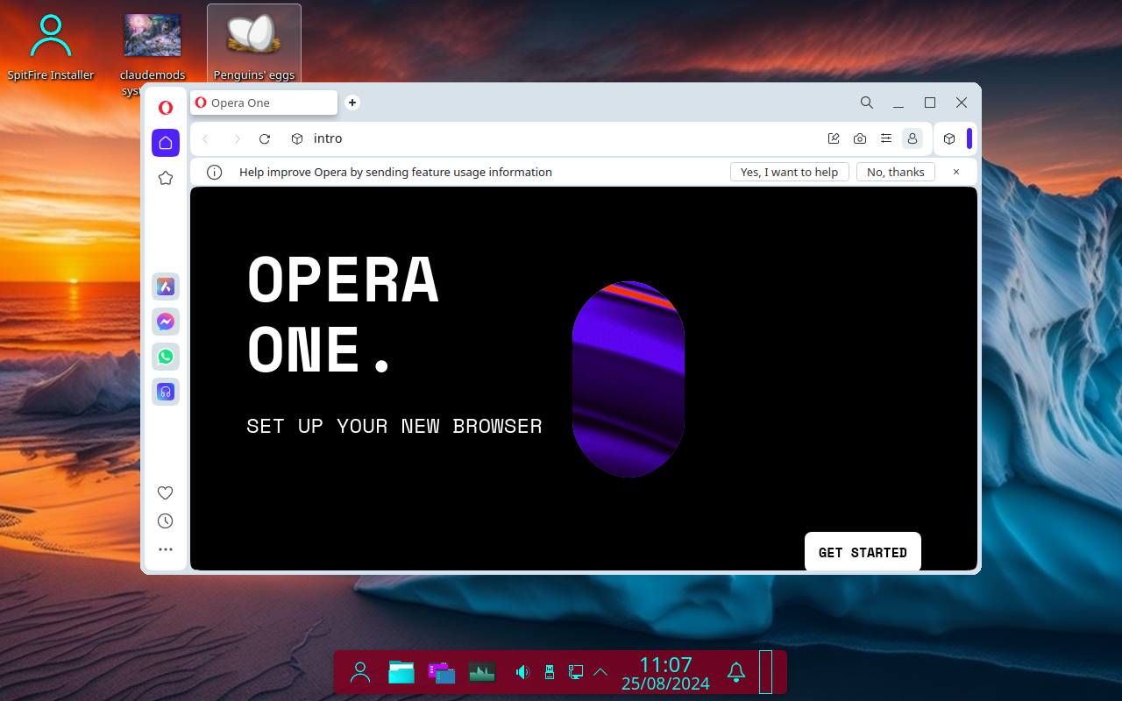Image resolution: width=1122 pixels, height=701 pixels.
Task: Click the page info cube icon beside intro
Action: 297,138
